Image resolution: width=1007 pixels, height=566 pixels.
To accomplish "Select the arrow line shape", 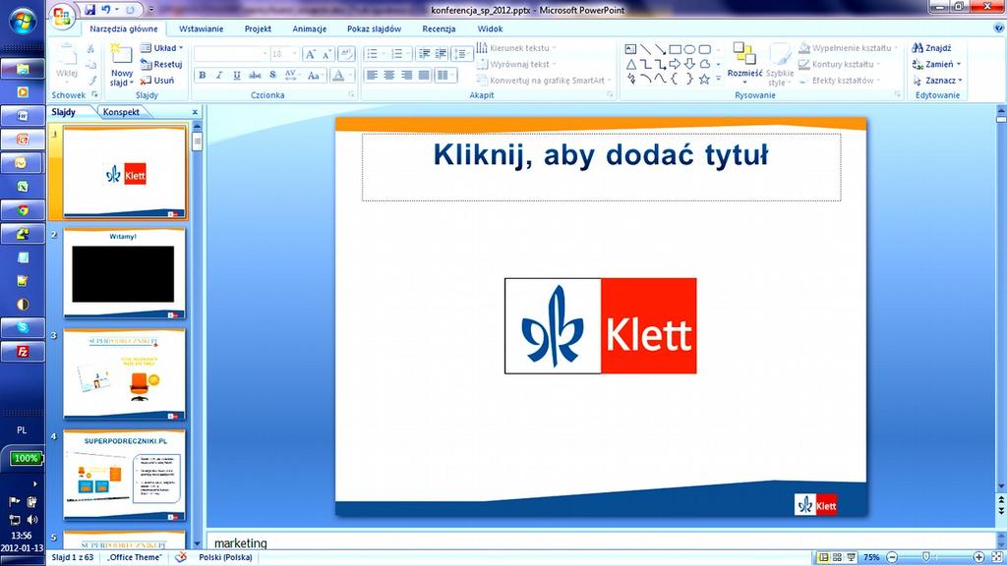I will [x=660, y=49].
